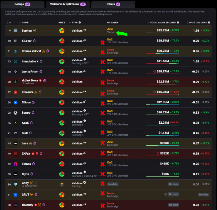The height and width of the screenshot is (210, 217).
Task: Click the Gridy unknown-risk question mark icon
Action: click(x=62, y=184)
